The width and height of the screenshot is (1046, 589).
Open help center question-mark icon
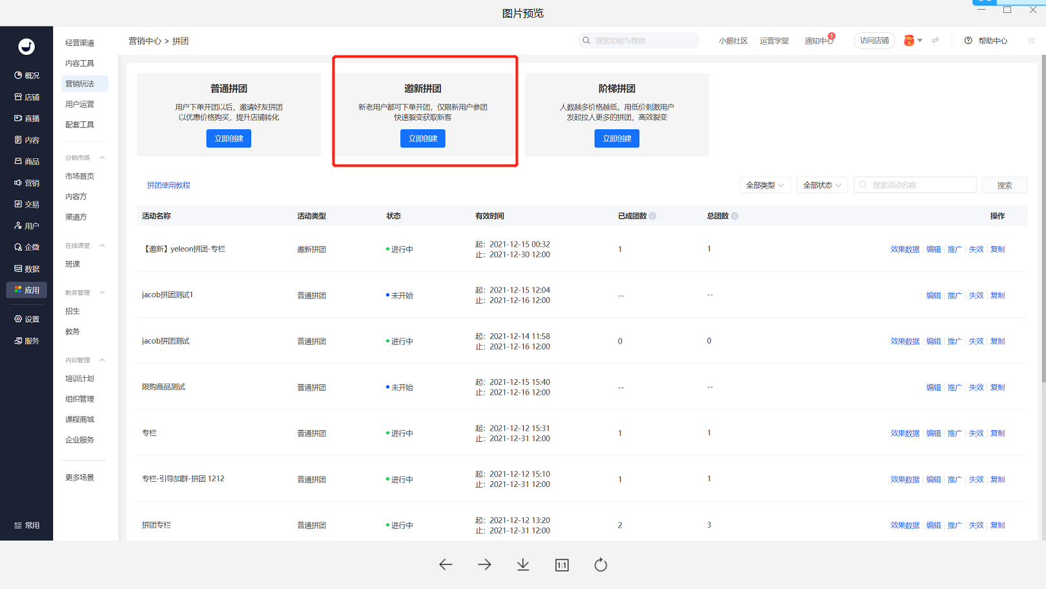(x=968, y=41)
